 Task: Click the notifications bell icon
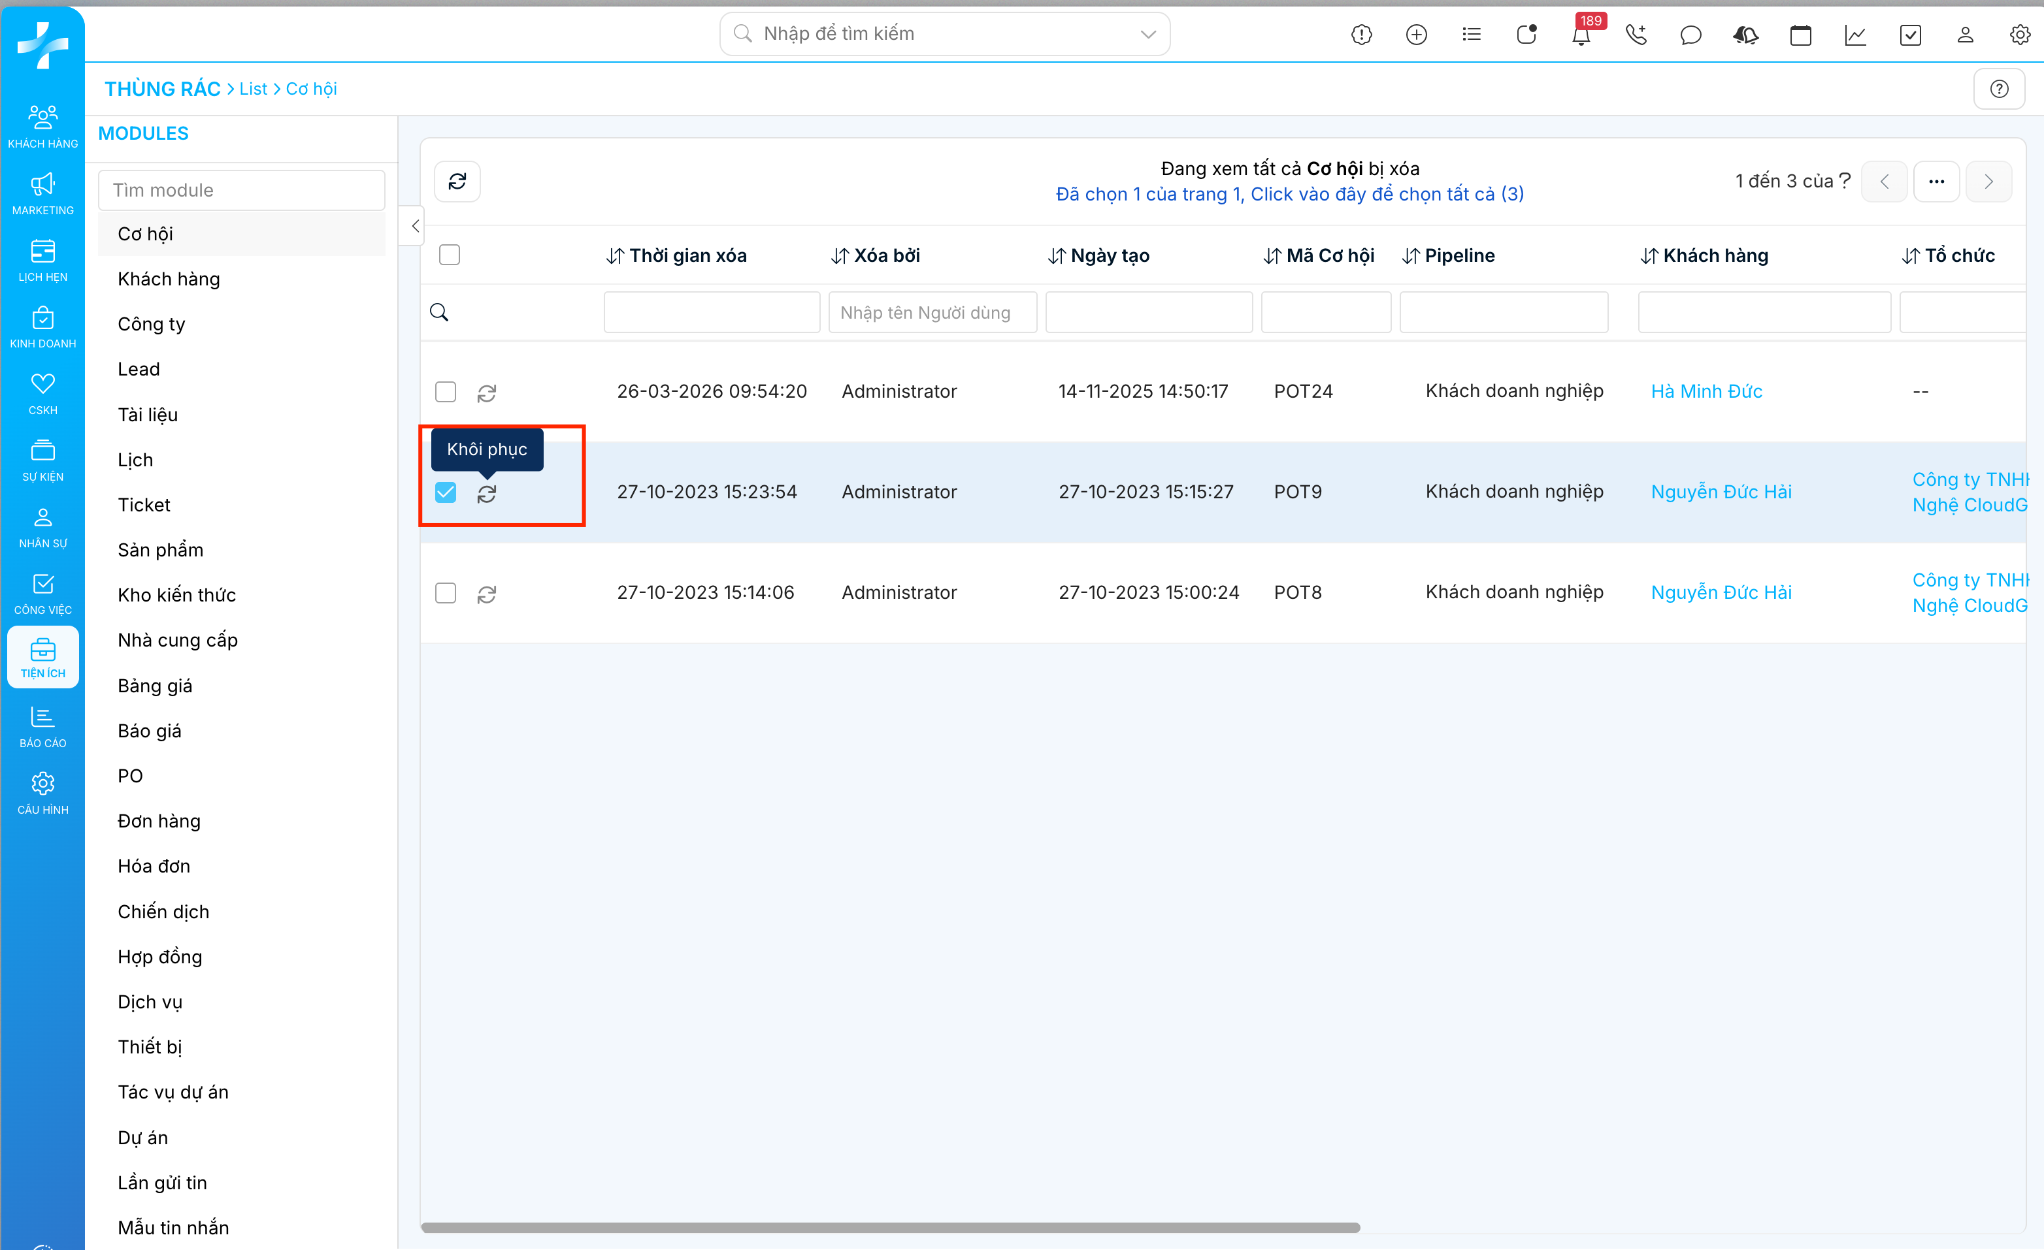[1580, 35]
